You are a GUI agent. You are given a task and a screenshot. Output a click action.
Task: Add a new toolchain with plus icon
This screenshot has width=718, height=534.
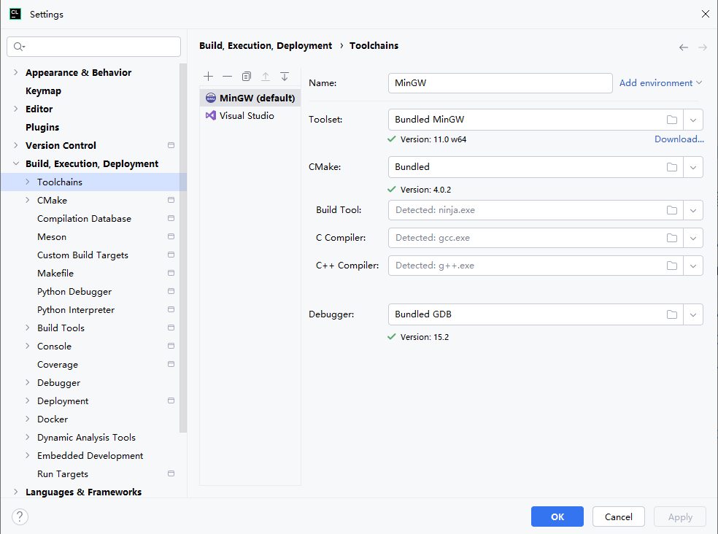point(209,77)
